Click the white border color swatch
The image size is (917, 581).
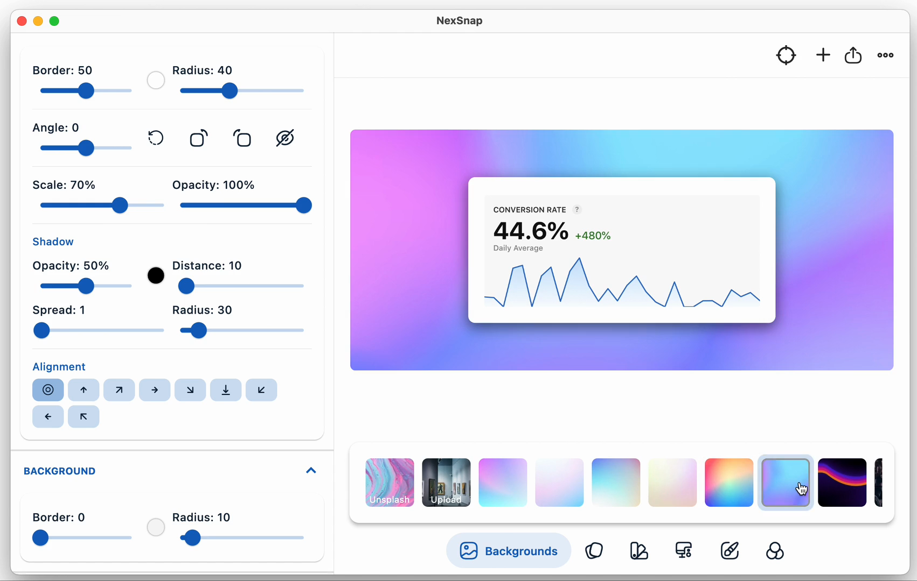(156, 80)
